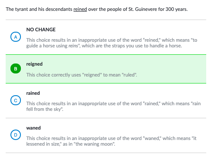Click the quoted word "waned," in explanation D
This screenshot has width=211, height=160.
152,138
